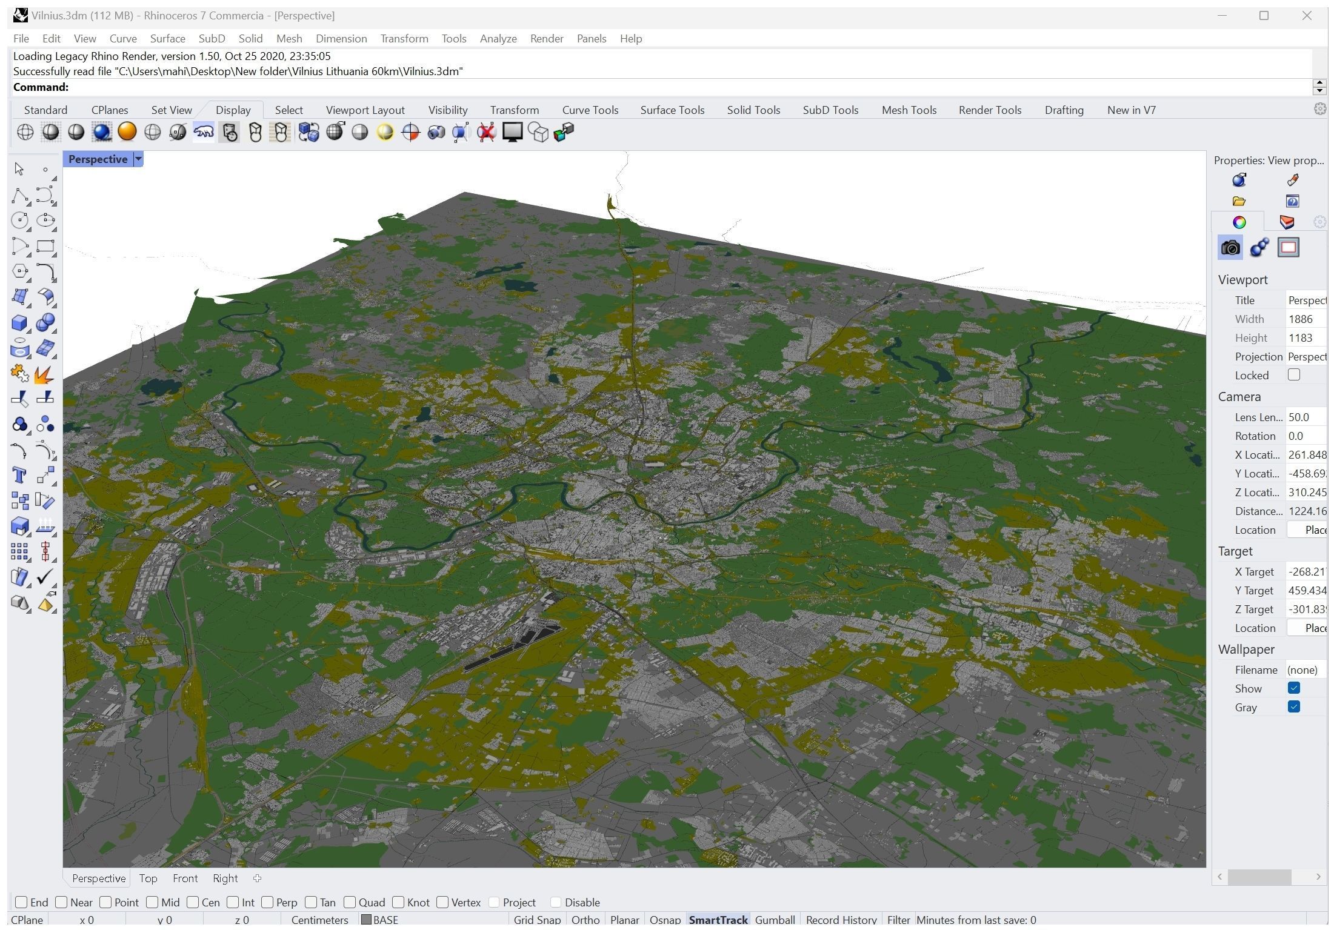Enable the End object snap checkbox
1334x930 pixels.
(x=21, y=902)
